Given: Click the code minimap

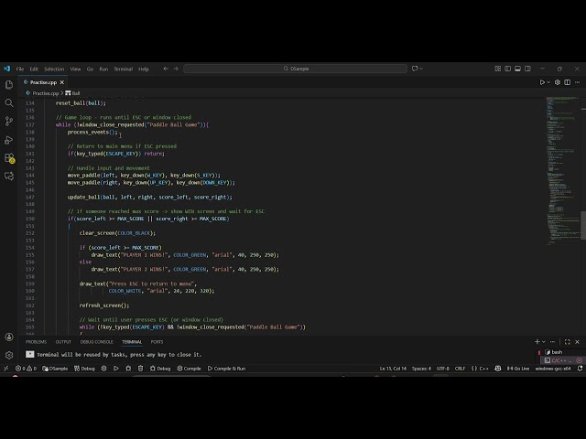Looking at the screenshot, I should (562, 172).
